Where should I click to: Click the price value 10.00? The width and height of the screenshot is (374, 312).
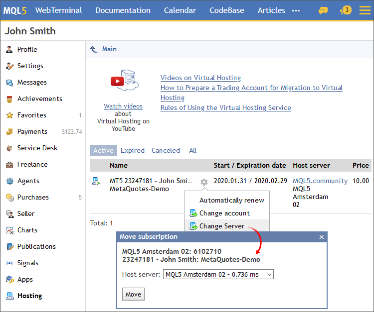[361, 181]
